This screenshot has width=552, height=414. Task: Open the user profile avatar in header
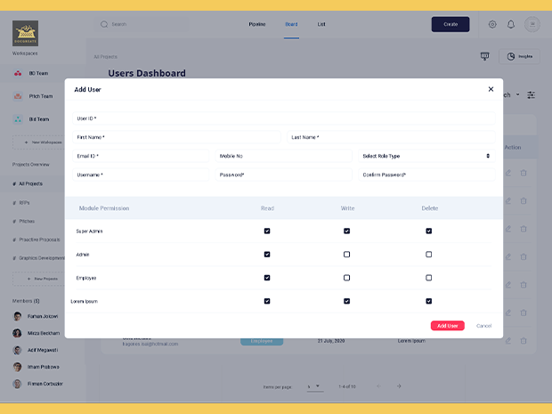[x=532, y=24]
